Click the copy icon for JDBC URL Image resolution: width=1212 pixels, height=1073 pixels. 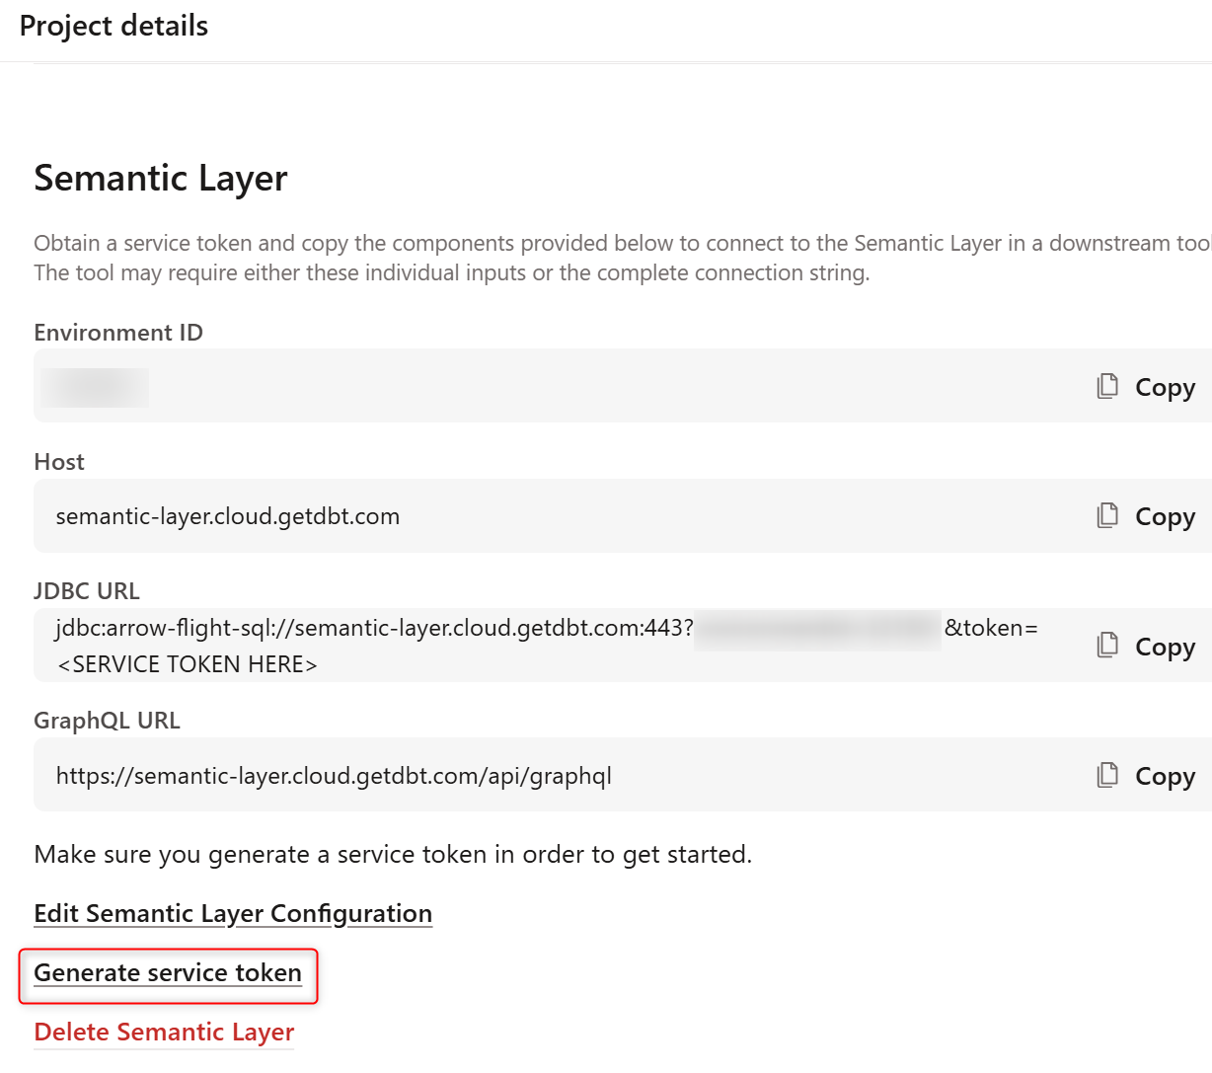(x=1107, y=645)
